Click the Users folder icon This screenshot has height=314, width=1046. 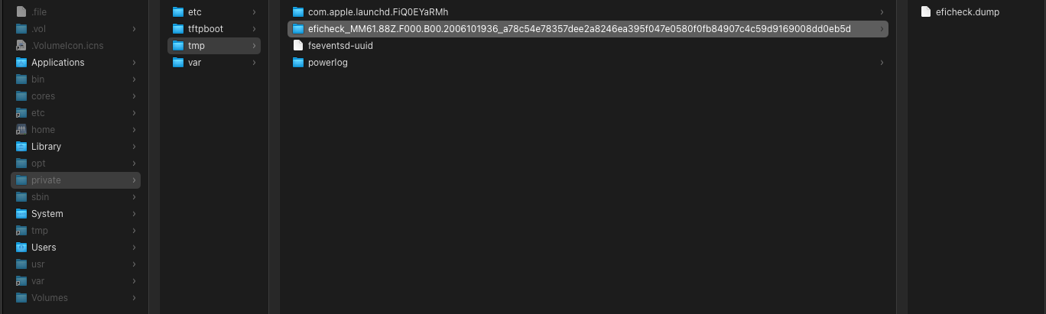pyautogui.click(x=21, y=248)
